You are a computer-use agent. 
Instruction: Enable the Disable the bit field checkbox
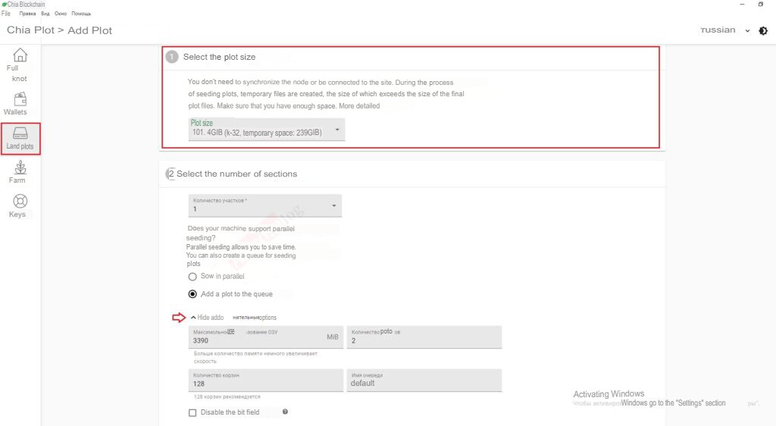pyautogui.click(x=192, y=412)
